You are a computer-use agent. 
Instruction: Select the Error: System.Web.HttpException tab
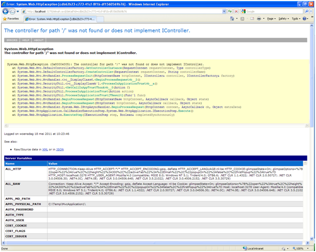[60, 19]
